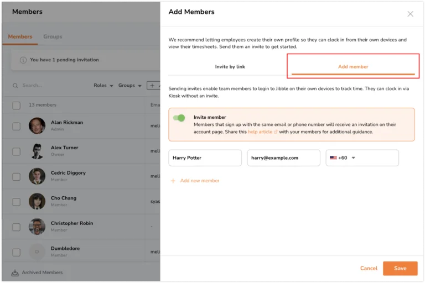This screenshot has width=425, height=283.
Task: Check the select-all 13 members checkbox
Action: pos(16,105)
